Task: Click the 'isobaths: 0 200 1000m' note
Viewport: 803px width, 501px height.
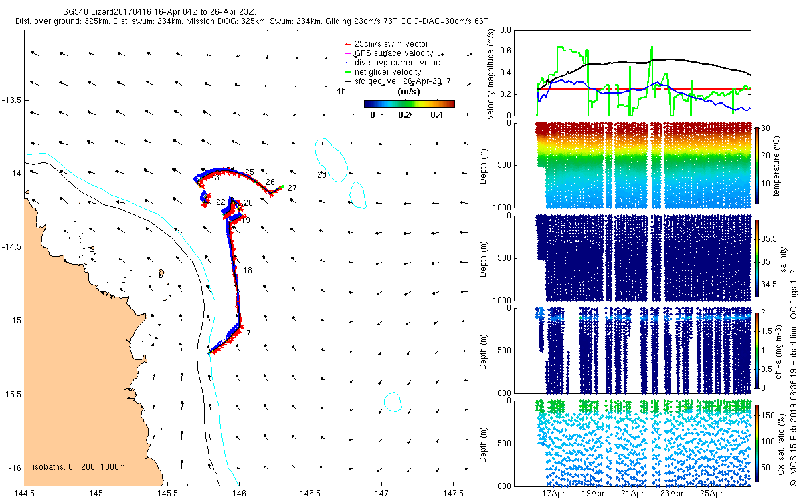Action: click(79, 467)
